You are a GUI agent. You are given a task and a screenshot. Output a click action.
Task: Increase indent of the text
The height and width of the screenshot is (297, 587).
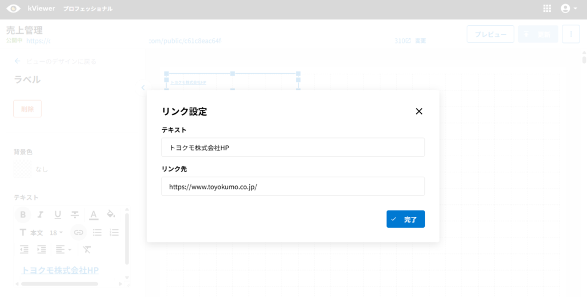tap(41, 250)
